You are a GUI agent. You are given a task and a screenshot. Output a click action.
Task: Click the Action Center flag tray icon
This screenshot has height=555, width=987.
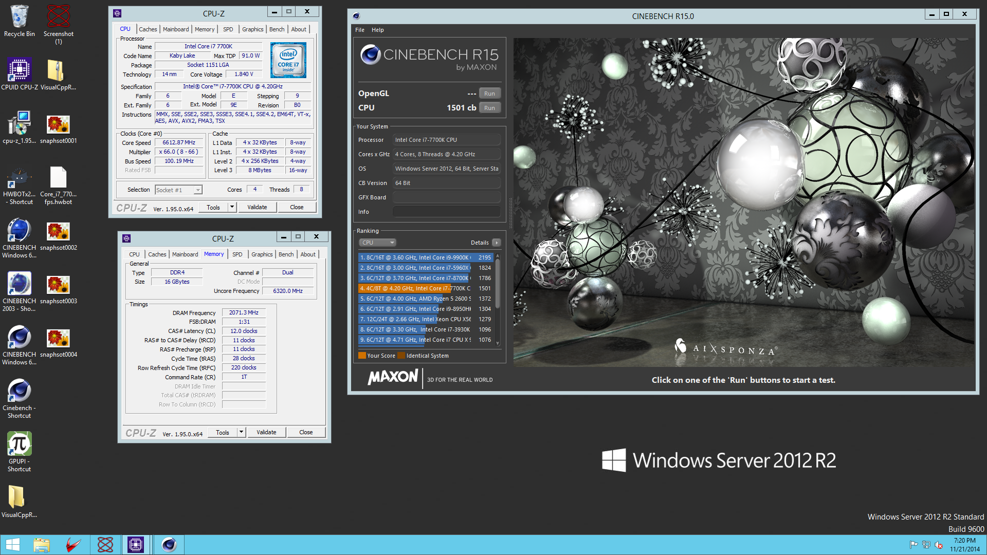(x=913, y=545)
